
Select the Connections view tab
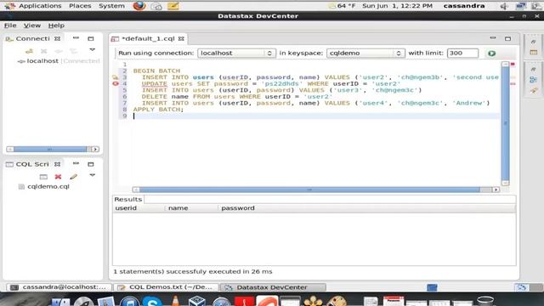pyautogui.click(x=32, y=38)
